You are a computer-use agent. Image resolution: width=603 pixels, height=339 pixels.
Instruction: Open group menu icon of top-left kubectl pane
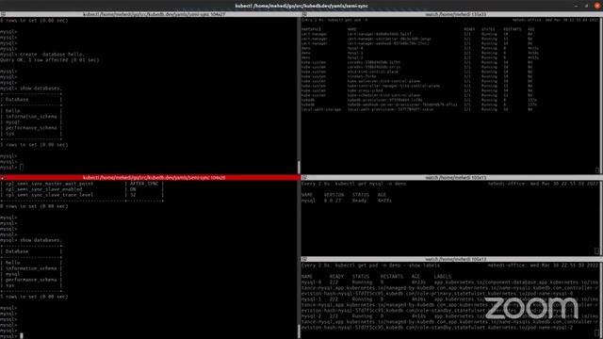[x=3, y=14]
